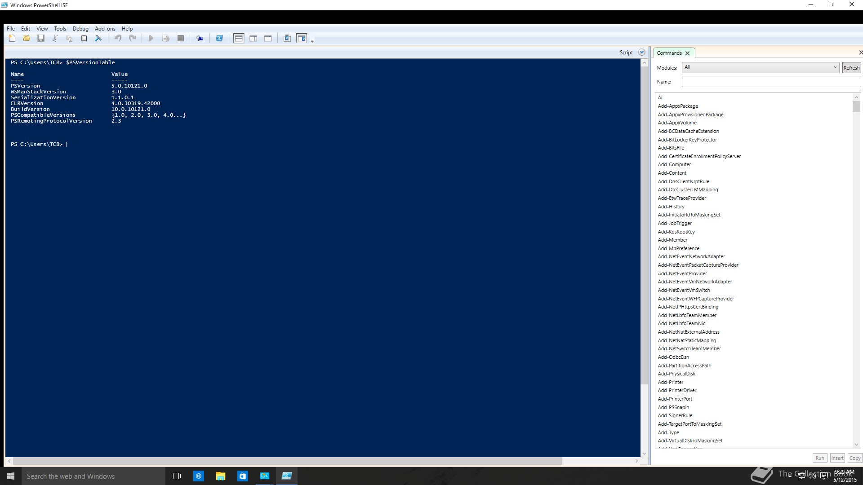Start PowerShell.exe in separate window icon
The height and width of the screenshot is (485, 863).
click(219, 39)
